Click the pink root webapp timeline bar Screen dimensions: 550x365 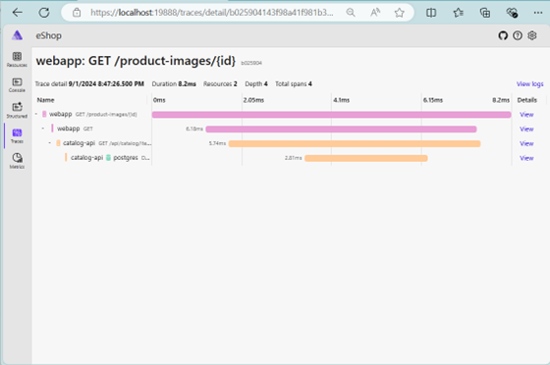[332, 115]
